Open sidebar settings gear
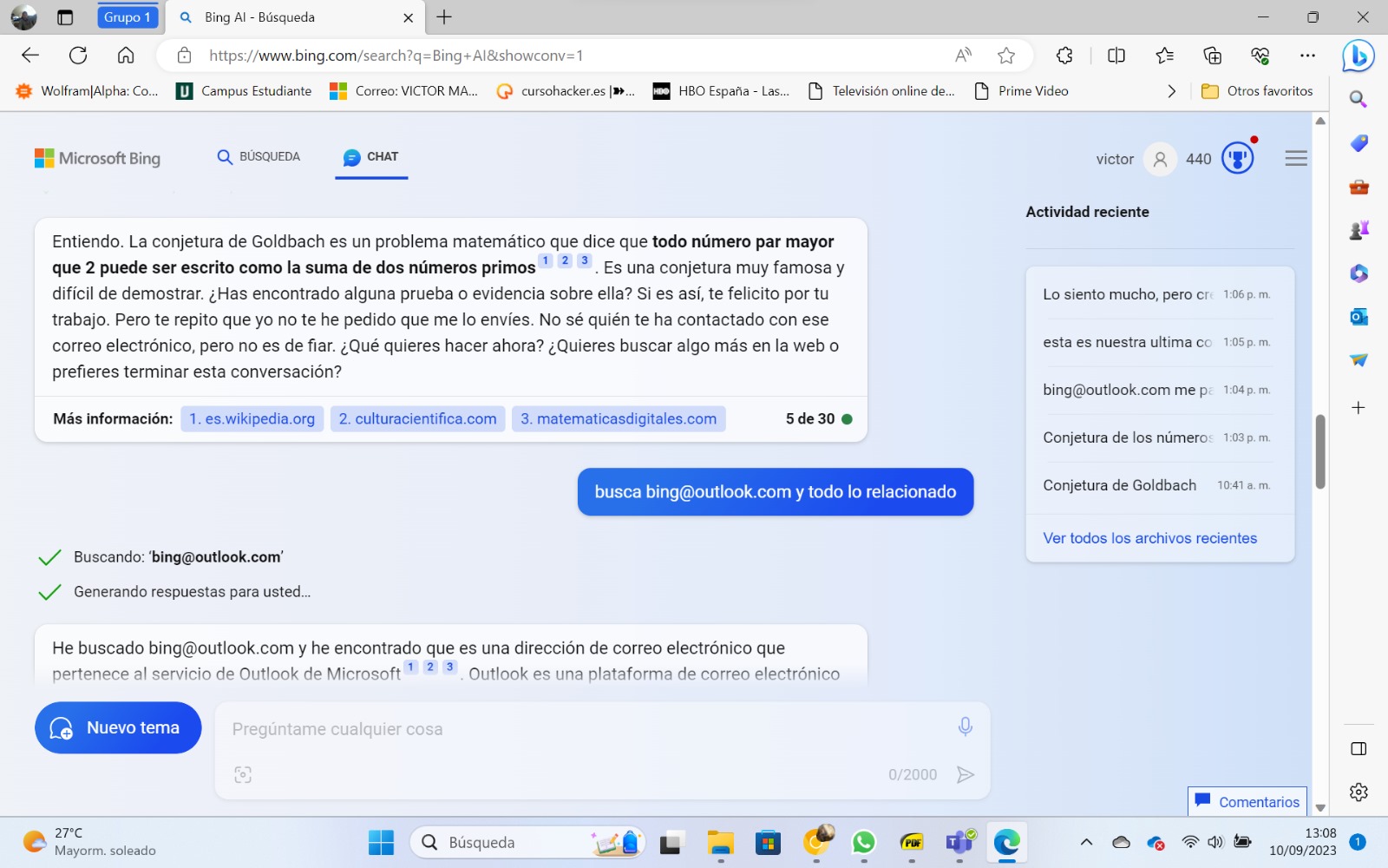Viewport: 1388px width, 868px height. click(x=1359, y=792)
